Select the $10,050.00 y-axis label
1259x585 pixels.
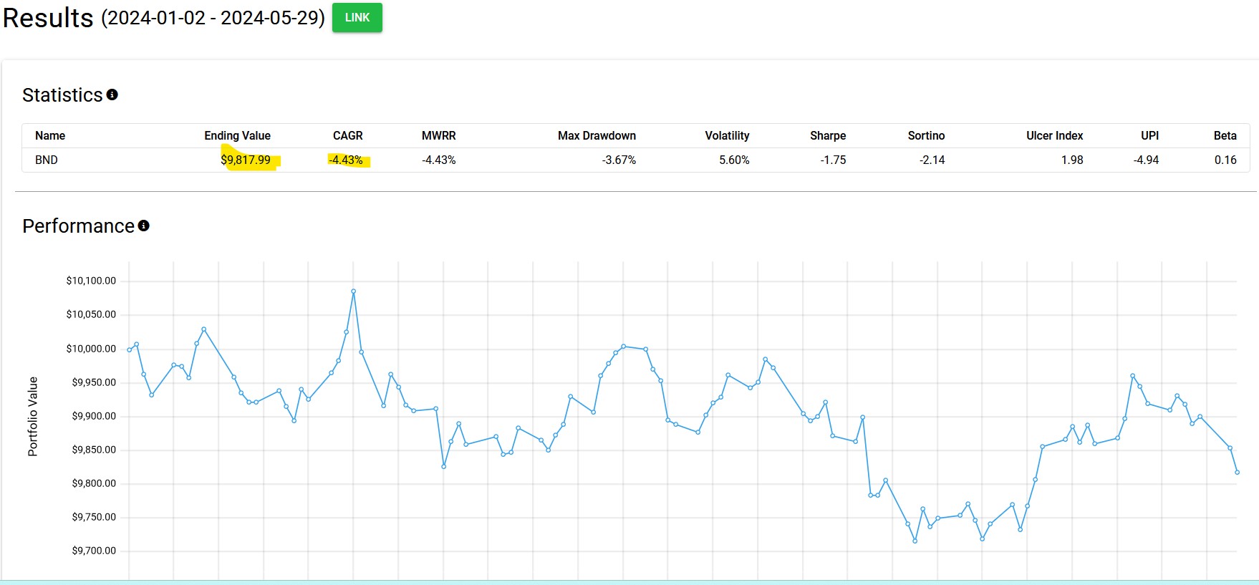[91, 314]
